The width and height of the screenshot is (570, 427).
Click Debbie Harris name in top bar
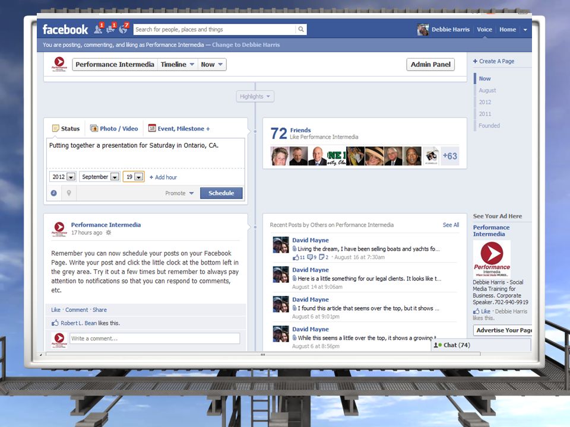[x=451, y=30]
